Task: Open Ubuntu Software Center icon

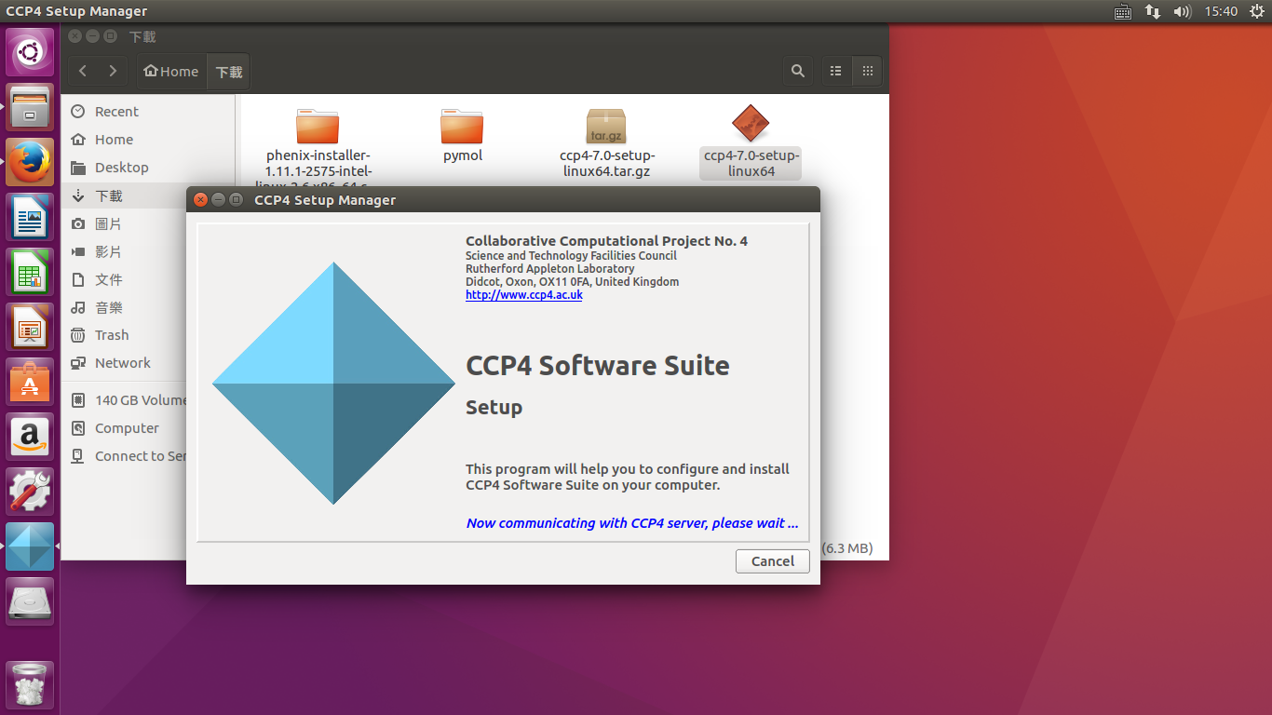Action: 30,382
